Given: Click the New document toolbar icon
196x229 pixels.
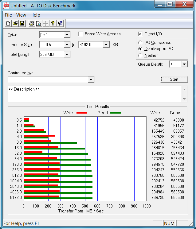Looking at the screenshot, I should click(8, 23).
